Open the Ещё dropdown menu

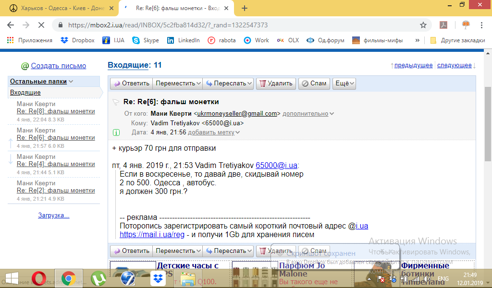pyautogui.click(x=344, y=84)
